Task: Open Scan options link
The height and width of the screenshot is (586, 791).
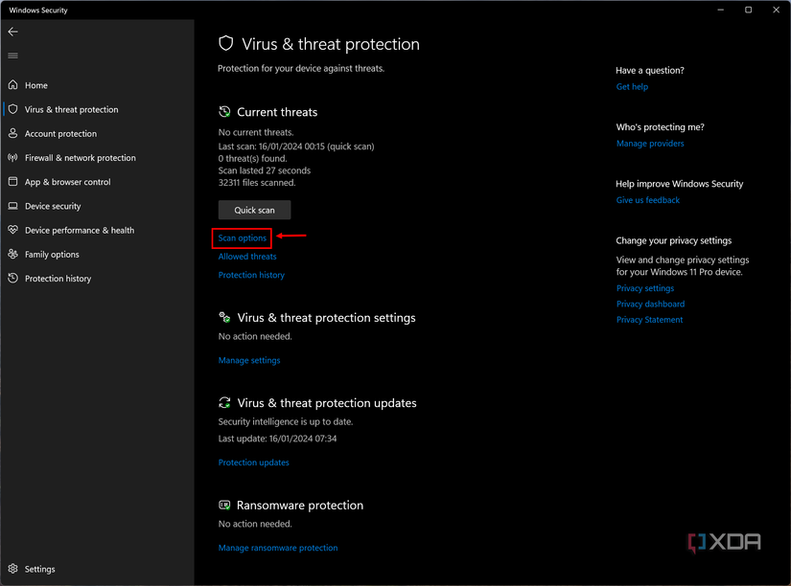Action: coord(243,237)
